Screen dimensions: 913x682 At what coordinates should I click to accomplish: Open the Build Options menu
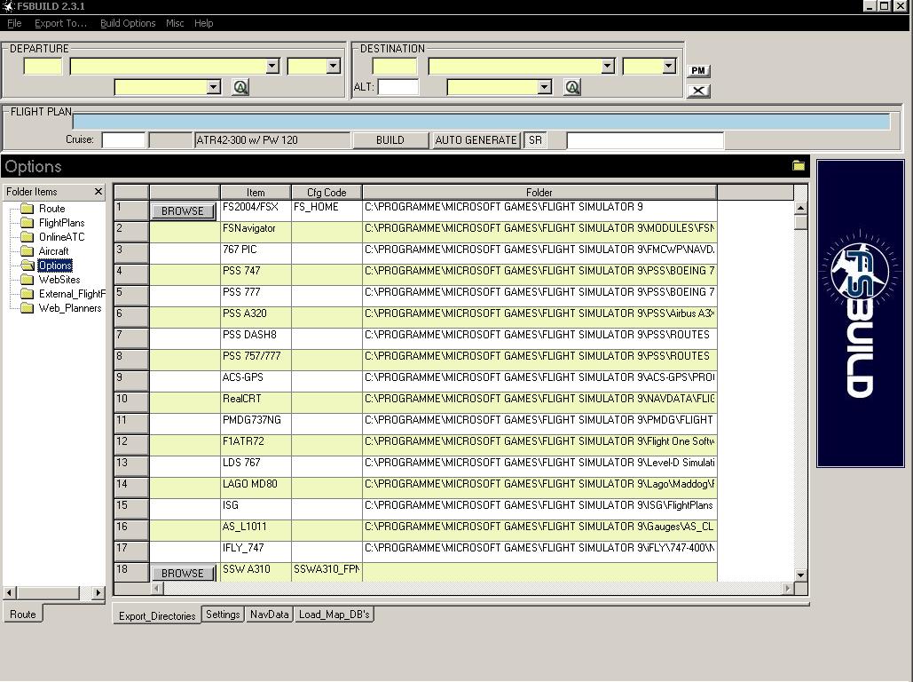click(x=128, y=23)
